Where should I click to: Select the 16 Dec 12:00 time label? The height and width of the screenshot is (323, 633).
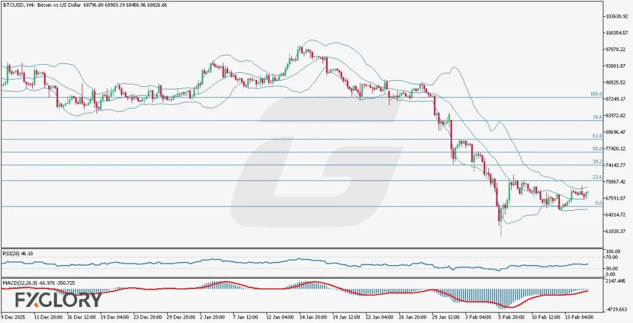(81, 317)
